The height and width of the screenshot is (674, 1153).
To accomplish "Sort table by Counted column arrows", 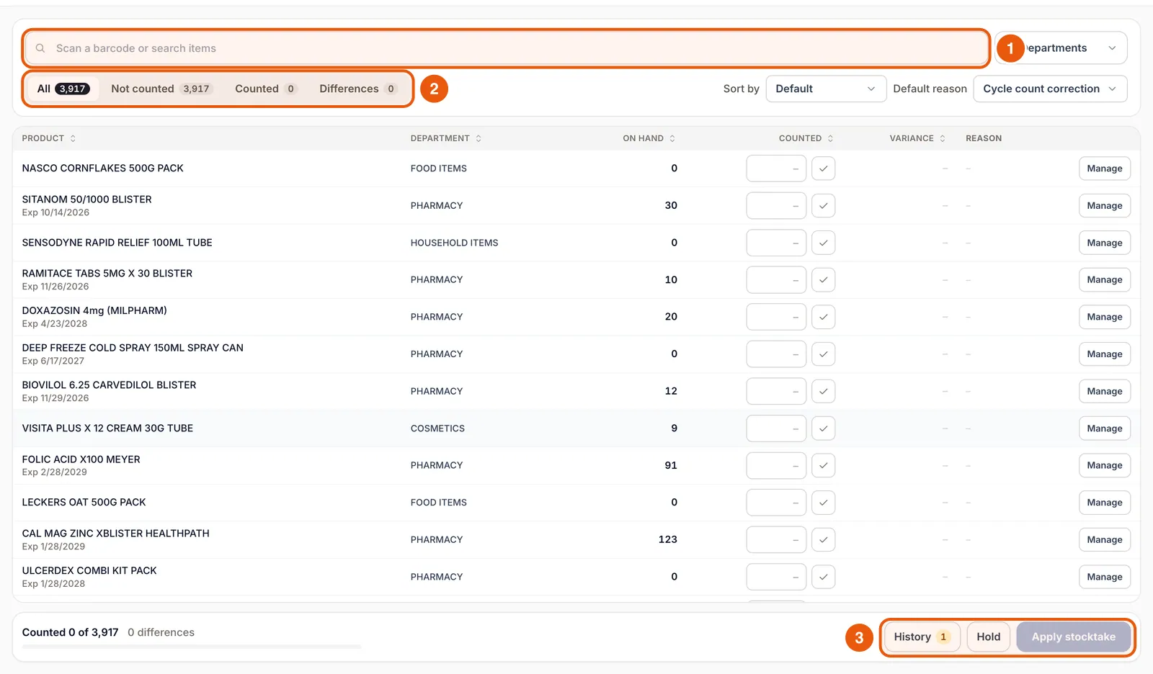I will [830, 138].
